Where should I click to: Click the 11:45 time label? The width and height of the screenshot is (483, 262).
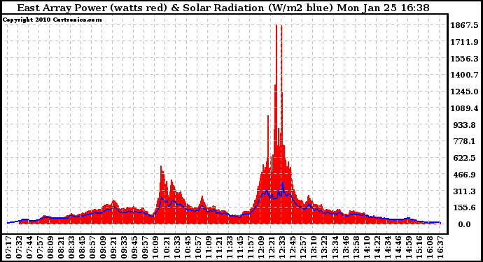coord(239,247)
